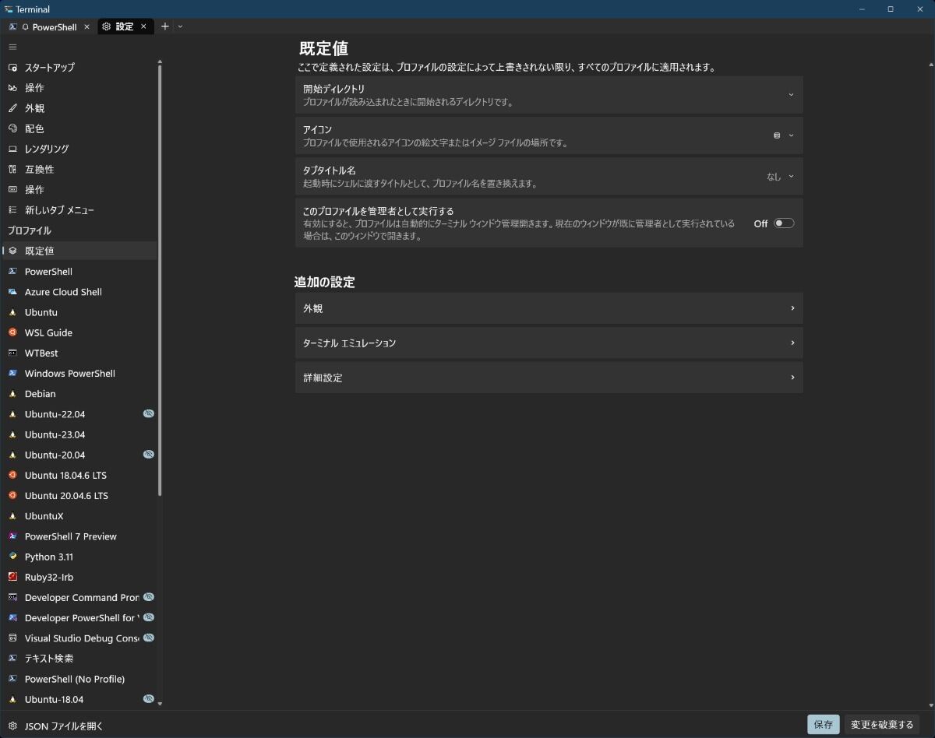Select the Ubuntu-23.04 profile
Viewport: 935px width, 738px height.
pos(80,434)
